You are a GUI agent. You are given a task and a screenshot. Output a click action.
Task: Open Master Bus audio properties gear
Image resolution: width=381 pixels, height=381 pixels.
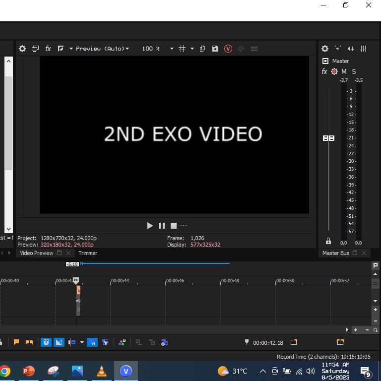(x=324, y=49)
